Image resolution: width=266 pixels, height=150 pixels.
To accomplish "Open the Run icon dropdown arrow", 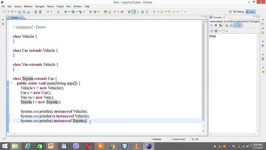I will coord(76,12).
